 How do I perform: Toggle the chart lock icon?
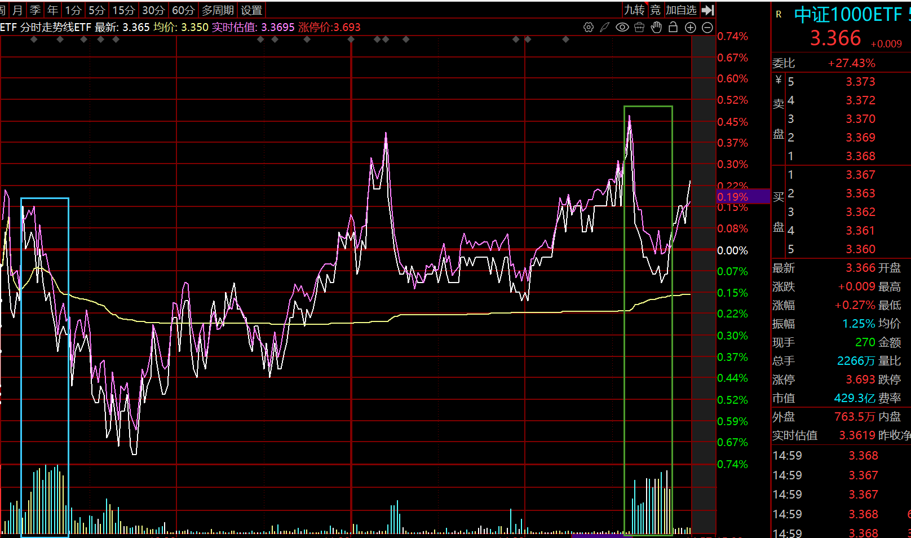[673, 27]
